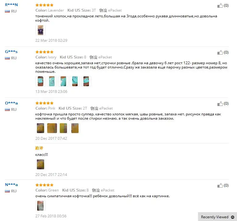
Task: Open third photo in G***s review
Action: click(x=63, y=81)
